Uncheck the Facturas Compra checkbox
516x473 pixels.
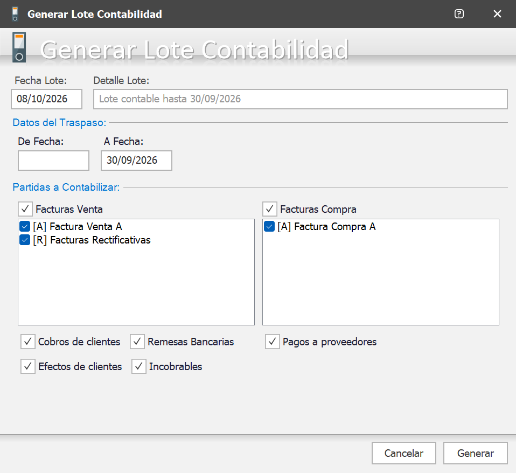click(269, 209)
